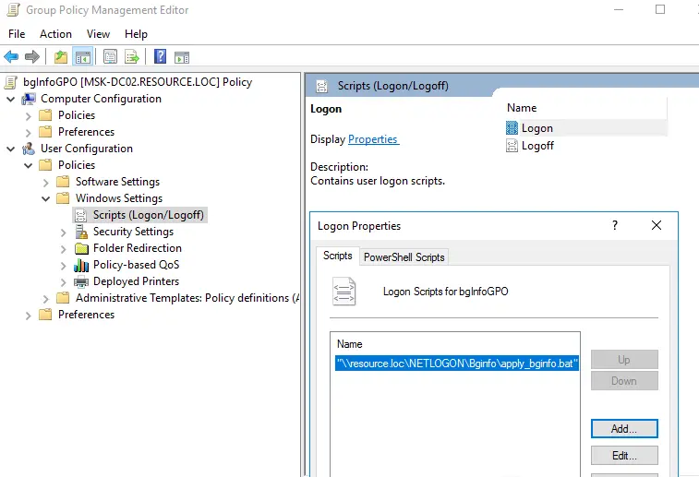Viewport: 699px width, 477px height.
Task: Click the User Configuration icon
Action: tap(29, 149)
